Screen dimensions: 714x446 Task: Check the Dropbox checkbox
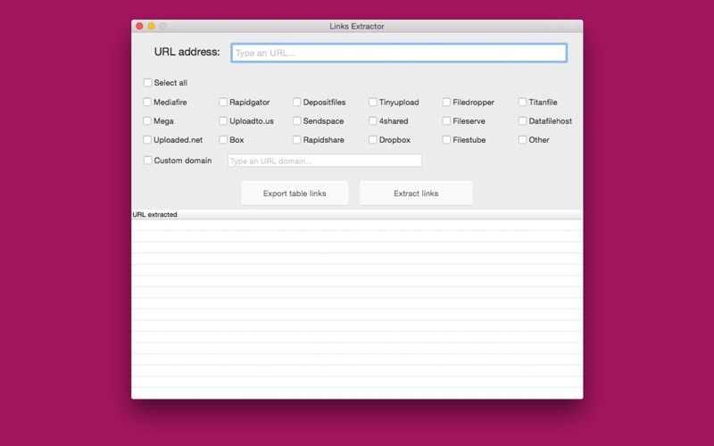(x=373, y=140)
